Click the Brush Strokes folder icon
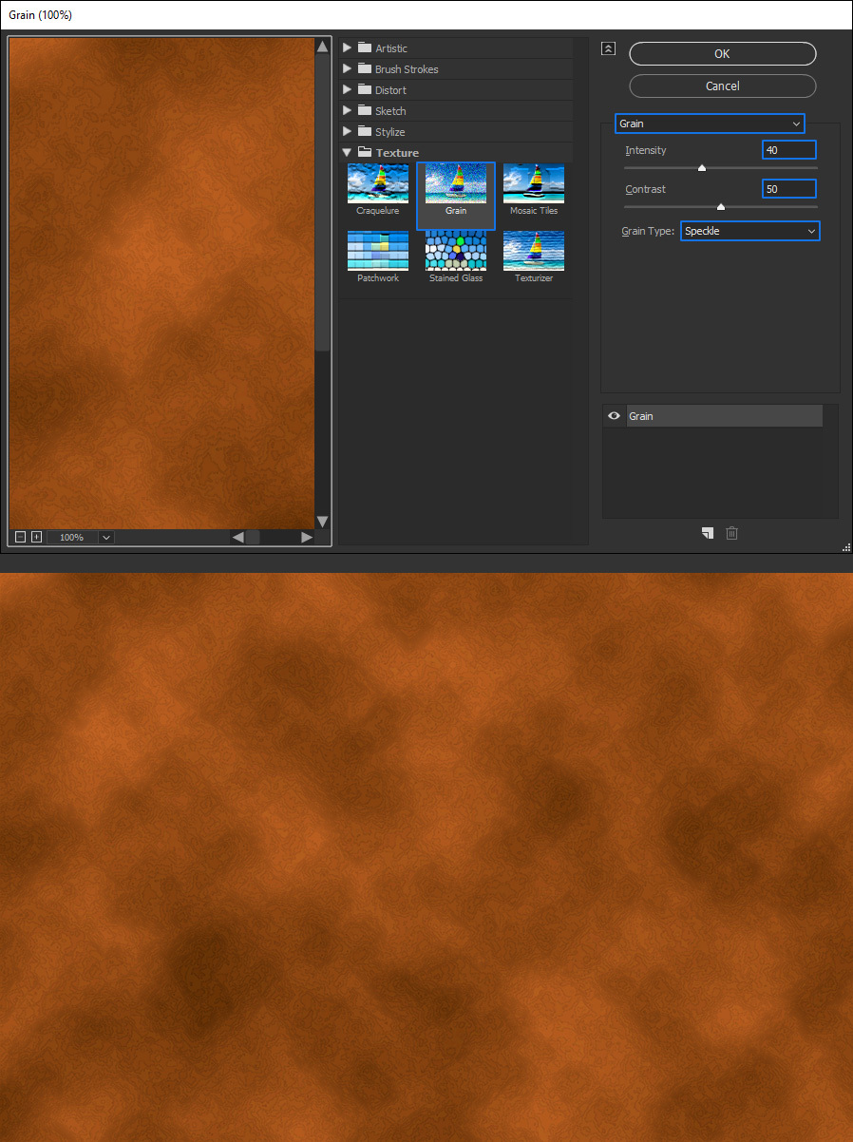 [365, 68]
